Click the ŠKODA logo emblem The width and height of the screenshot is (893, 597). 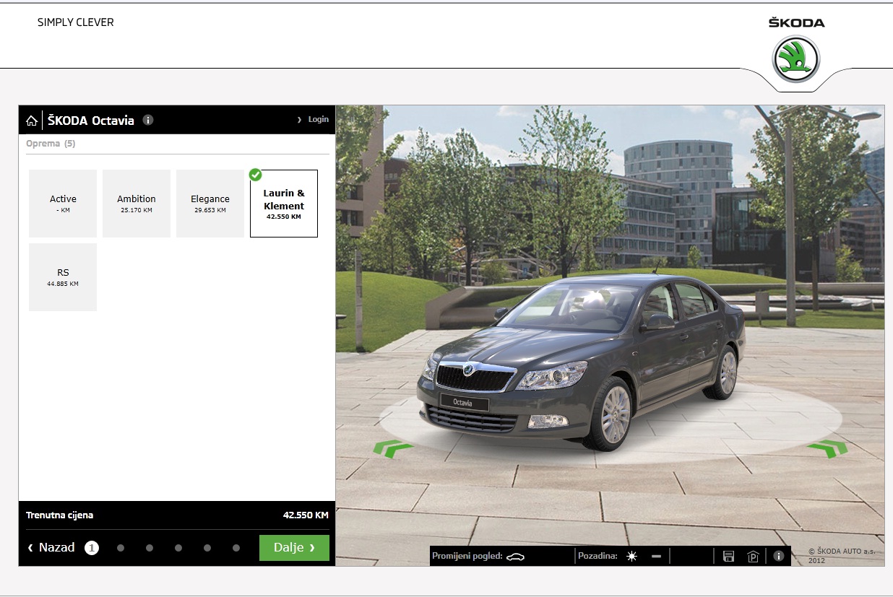[796, 58]
